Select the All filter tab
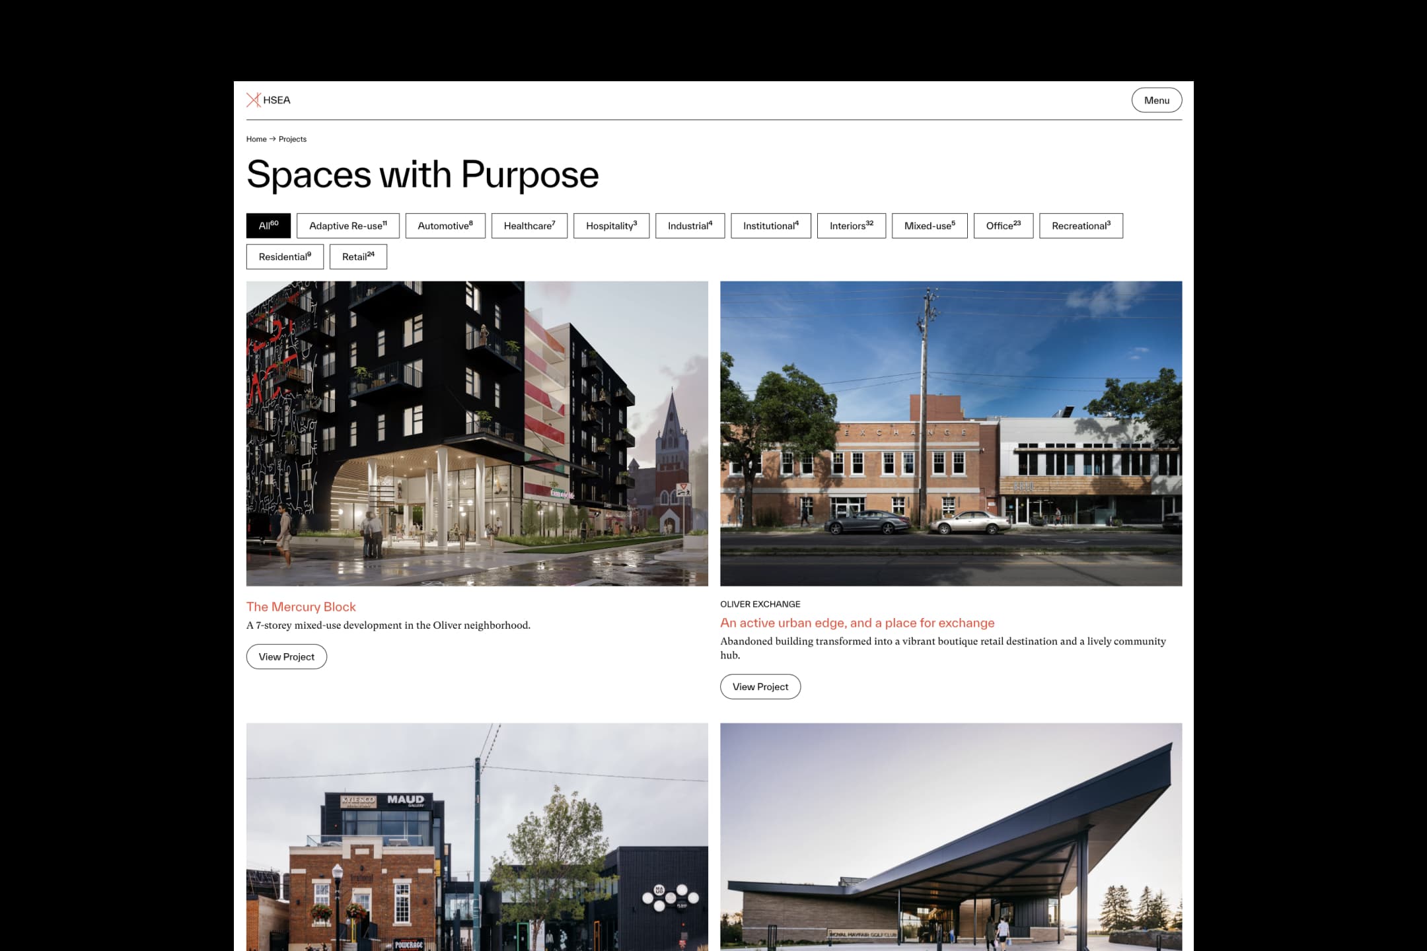This screenshot has width=1427, height=951. point(268,226)
